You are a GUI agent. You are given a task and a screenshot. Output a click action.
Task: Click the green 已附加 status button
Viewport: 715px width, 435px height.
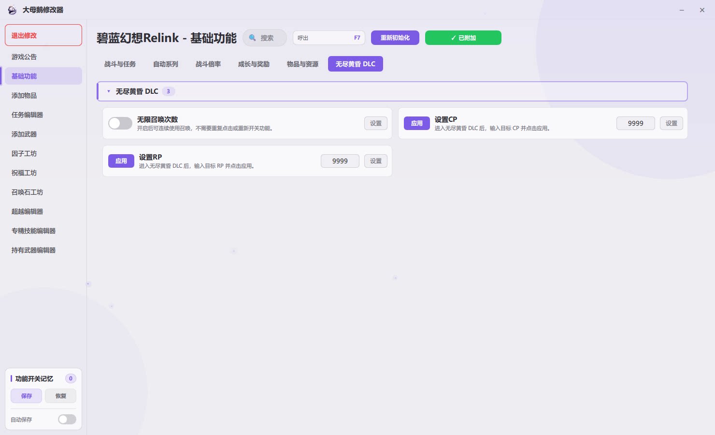pos(463,38)
